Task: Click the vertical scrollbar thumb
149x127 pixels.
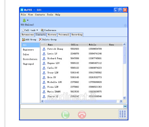Action: [x=124, y=55]
